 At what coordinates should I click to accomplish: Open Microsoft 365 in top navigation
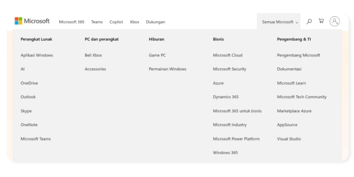pyautogui.click(x=72, y=22)
